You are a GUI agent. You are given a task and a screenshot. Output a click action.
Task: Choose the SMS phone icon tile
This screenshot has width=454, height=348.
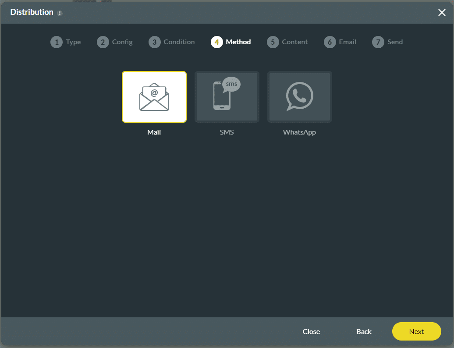227,97
